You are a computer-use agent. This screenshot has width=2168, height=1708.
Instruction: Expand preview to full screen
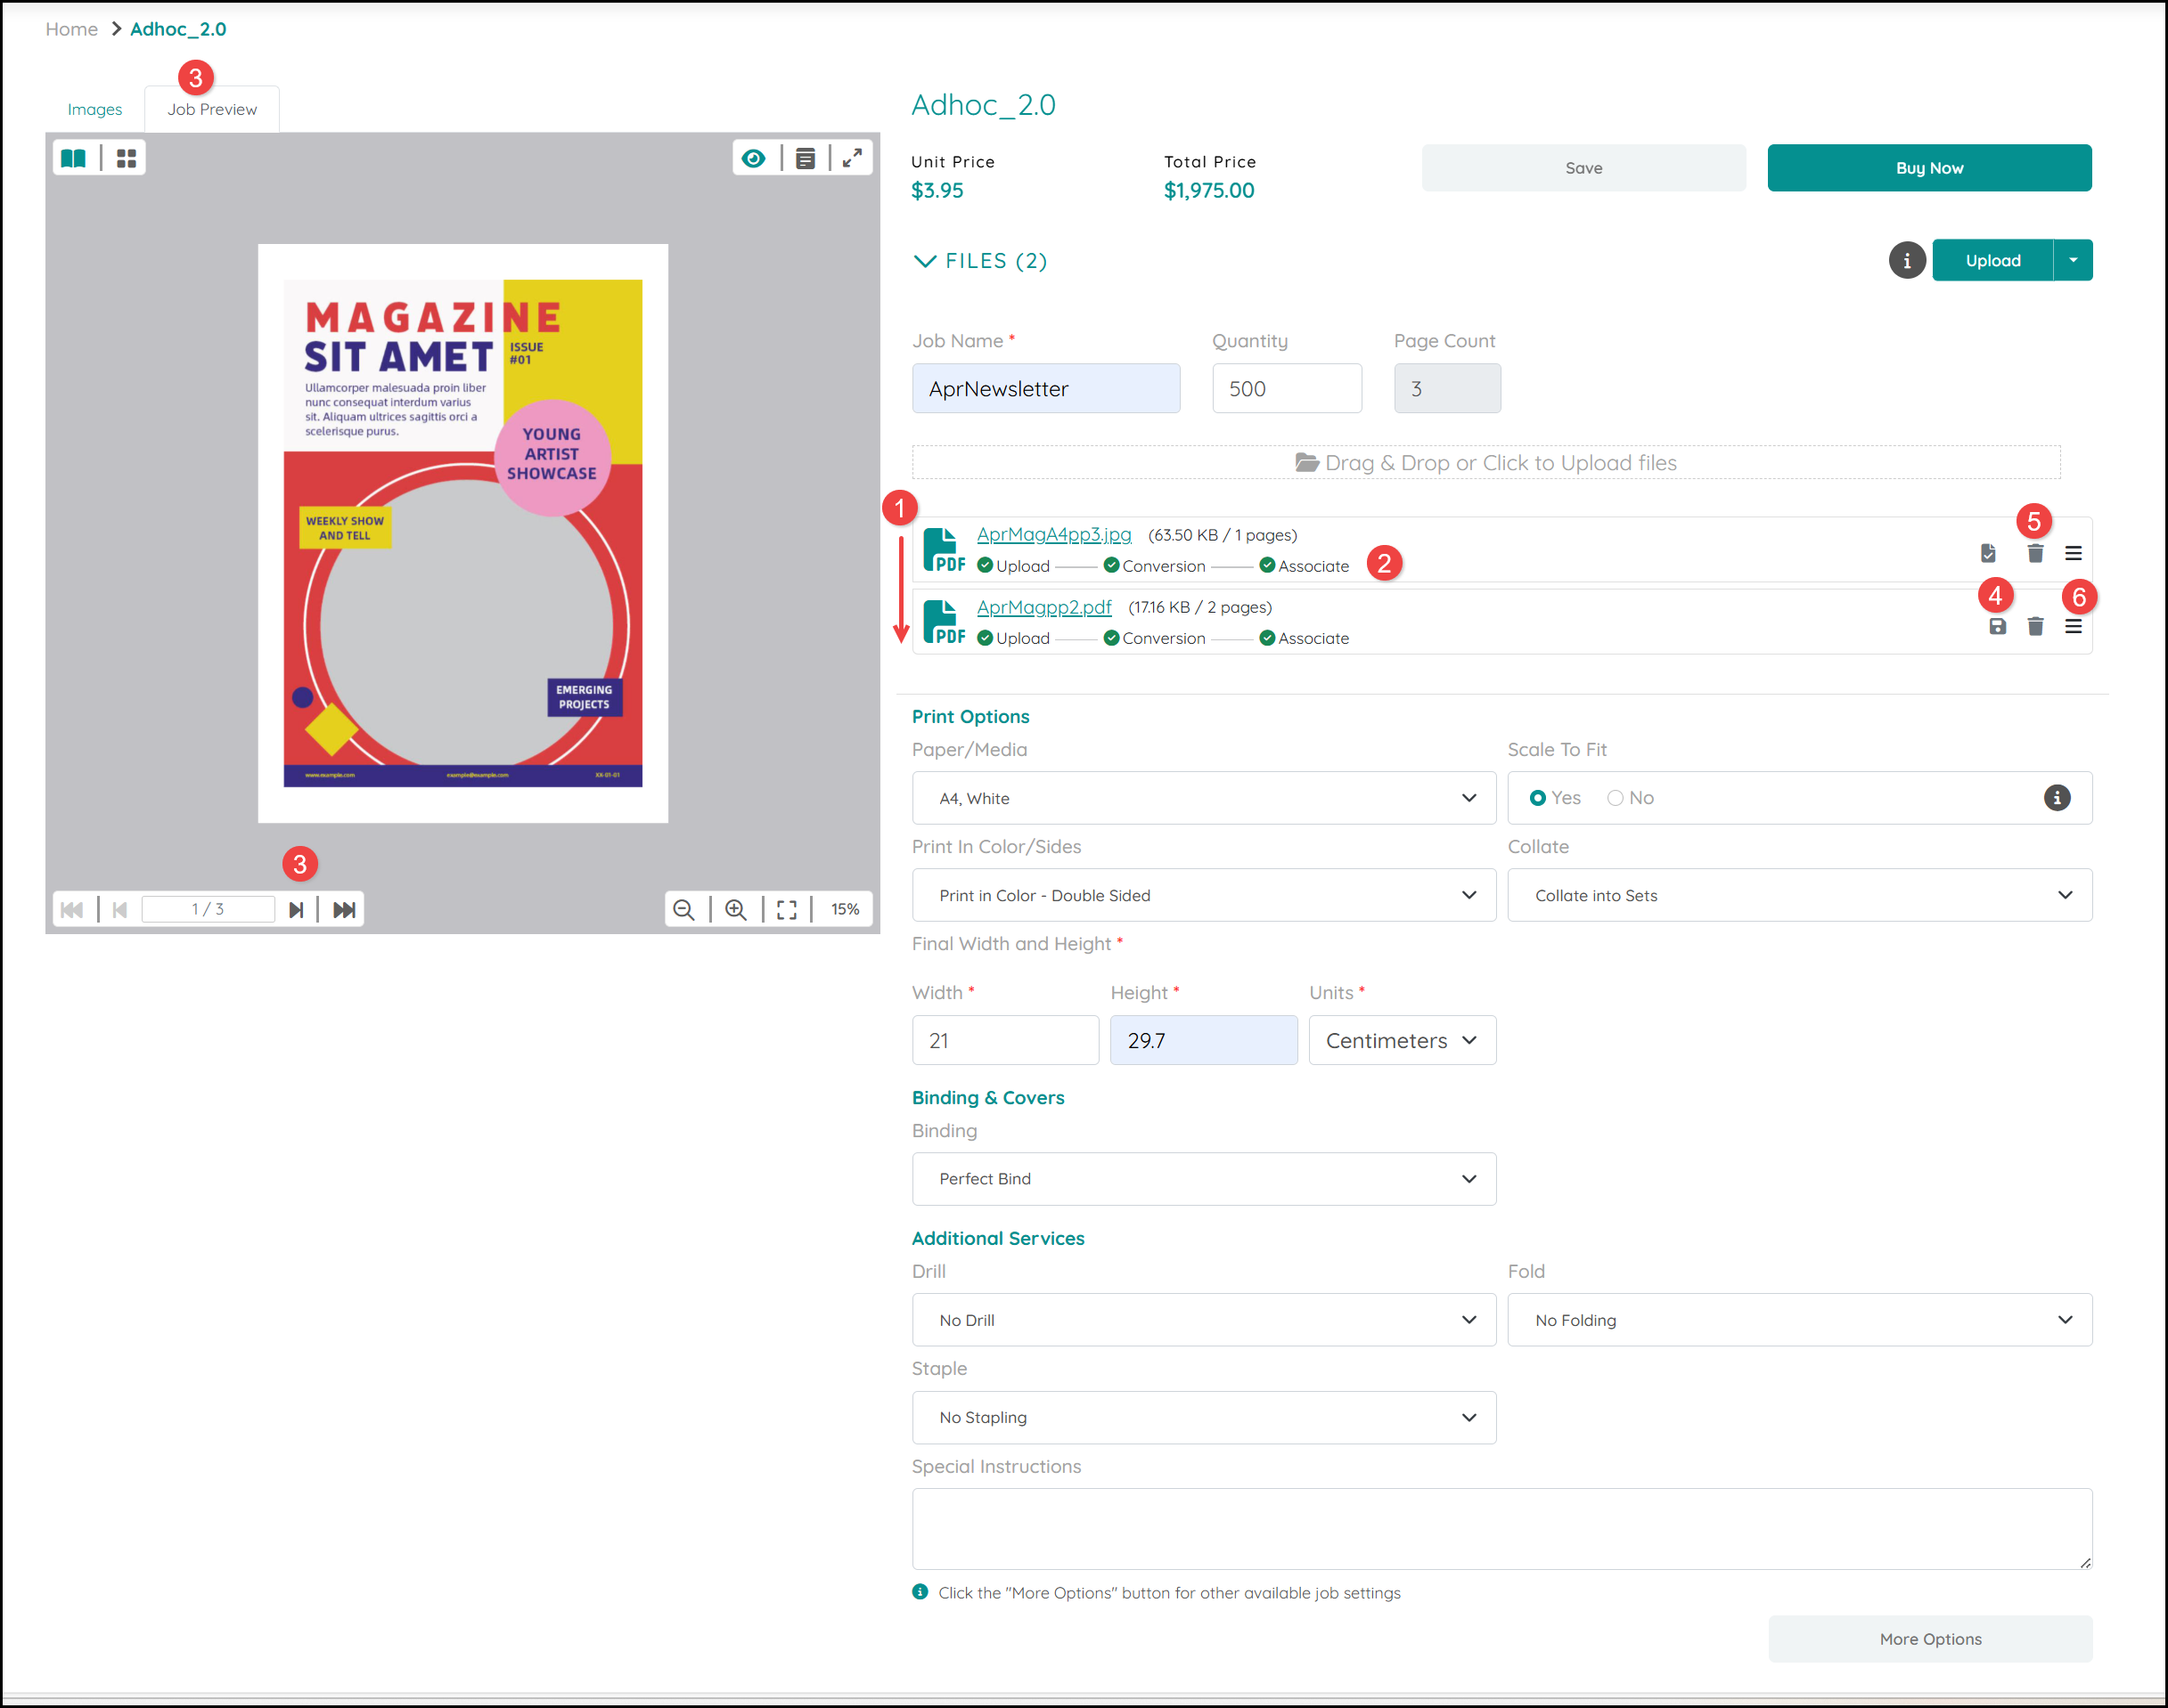pos(853,158)
